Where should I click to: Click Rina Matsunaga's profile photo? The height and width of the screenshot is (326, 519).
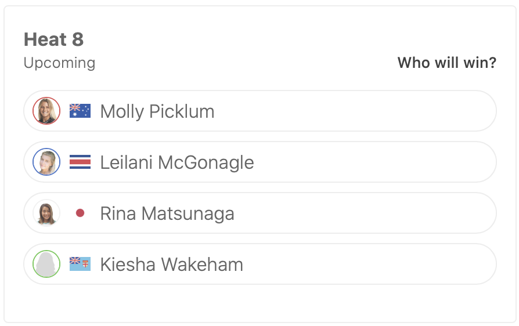tap(46, 213)
